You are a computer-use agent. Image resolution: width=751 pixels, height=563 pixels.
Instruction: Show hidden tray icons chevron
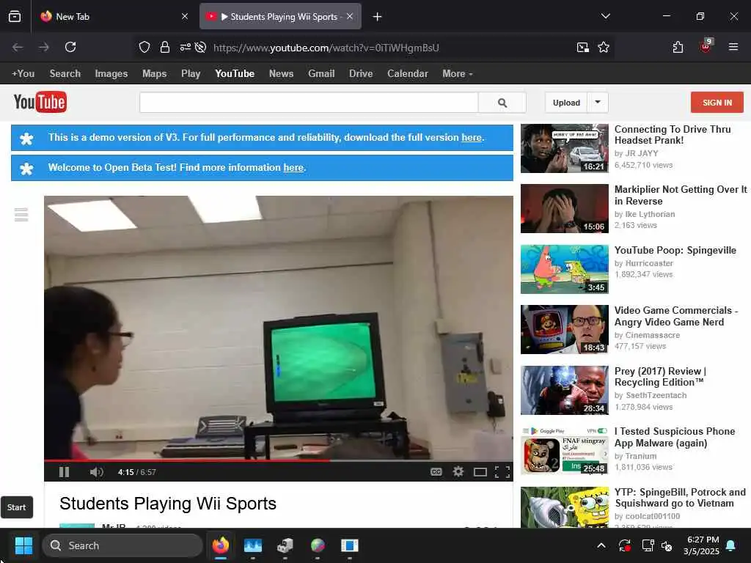coord(601,545)
